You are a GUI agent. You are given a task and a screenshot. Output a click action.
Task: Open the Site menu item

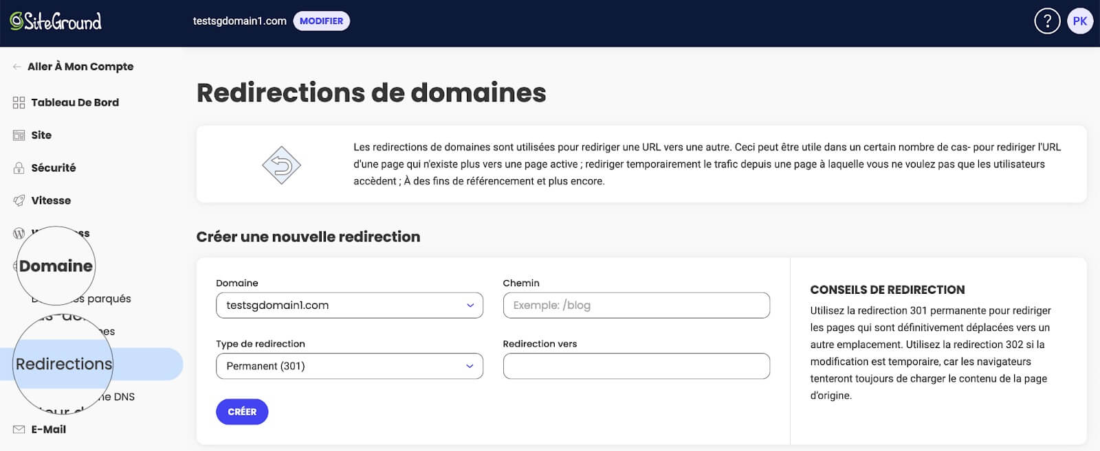pyautogui.click(x=41, y=135)
